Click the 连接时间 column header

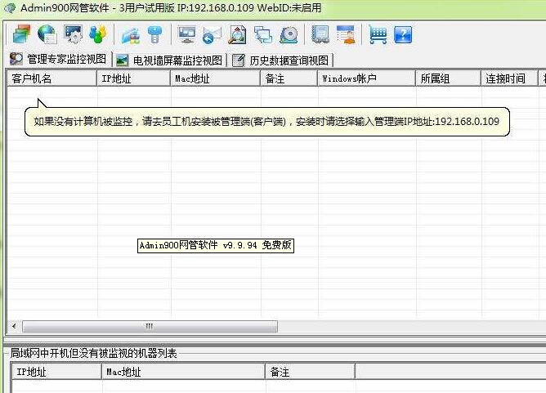point(505,78)
